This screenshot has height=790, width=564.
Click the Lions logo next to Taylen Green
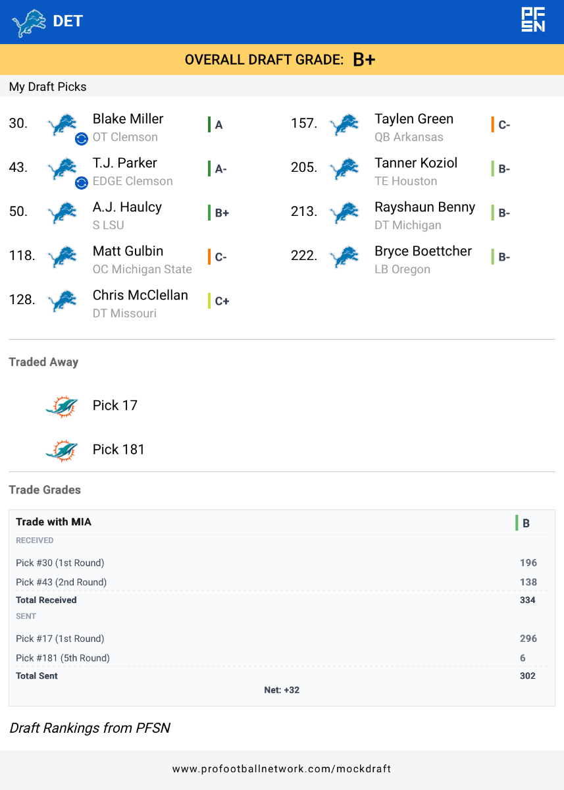(344, 124)
